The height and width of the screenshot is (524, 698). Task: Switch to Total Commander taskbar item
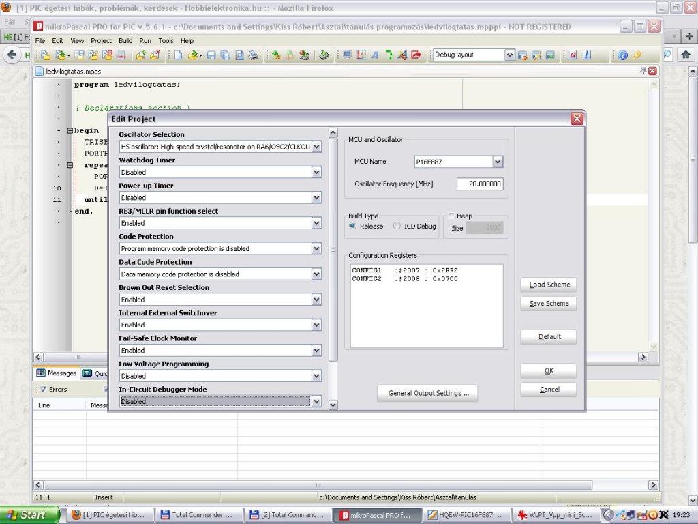(x=199, y=515)
